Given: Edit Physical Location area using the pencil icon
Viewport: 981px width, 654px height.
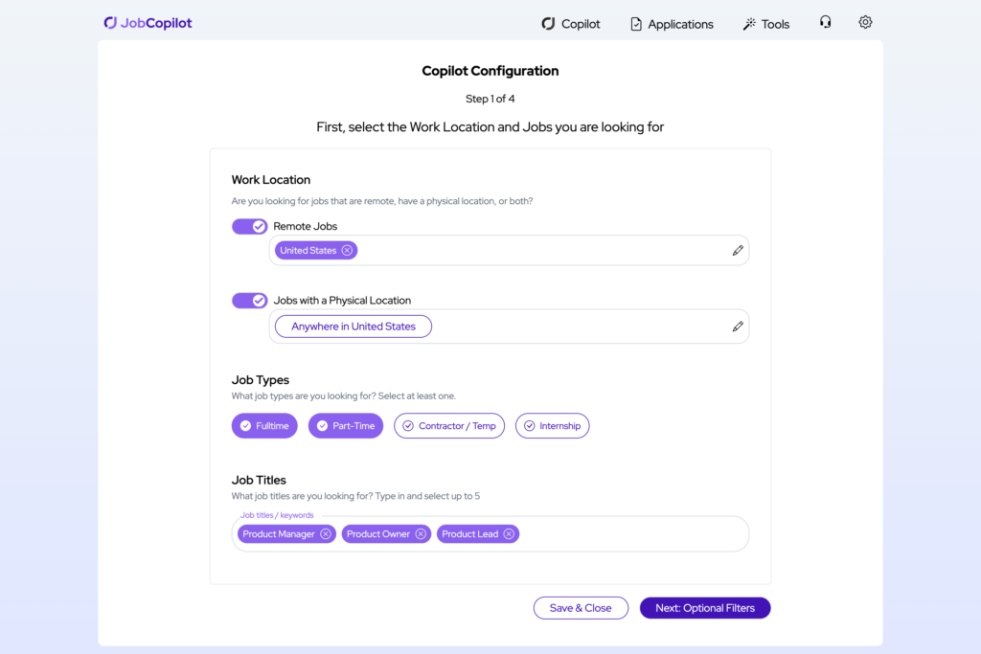Looking at the screenshot, I should (x=738, y=327).
